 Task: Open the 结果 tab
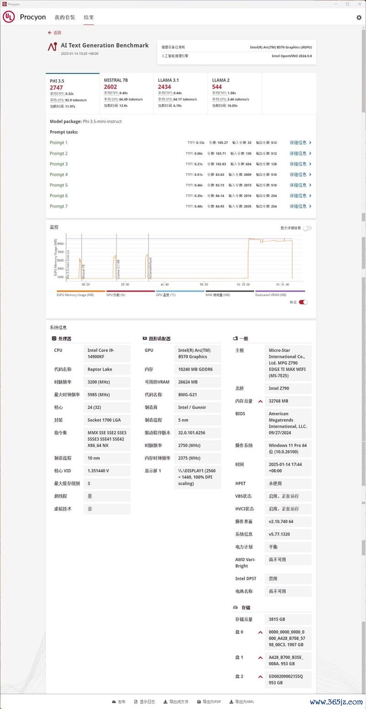coord(89,17)
